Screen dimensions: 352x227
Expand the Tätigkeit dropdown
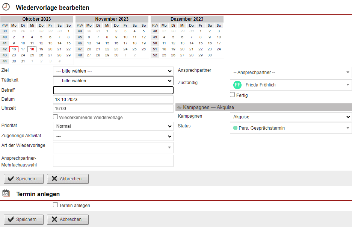tap(113, 80)
